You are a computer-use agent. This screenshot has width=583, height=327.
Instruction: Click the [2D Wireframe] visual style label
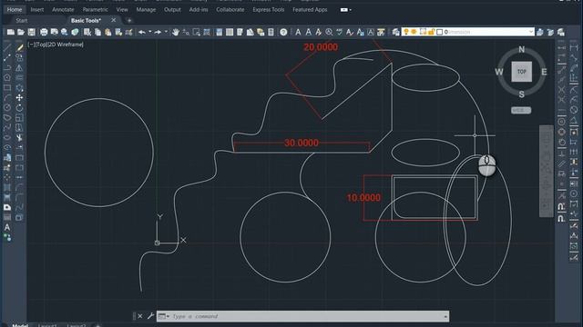pos(65,45)
